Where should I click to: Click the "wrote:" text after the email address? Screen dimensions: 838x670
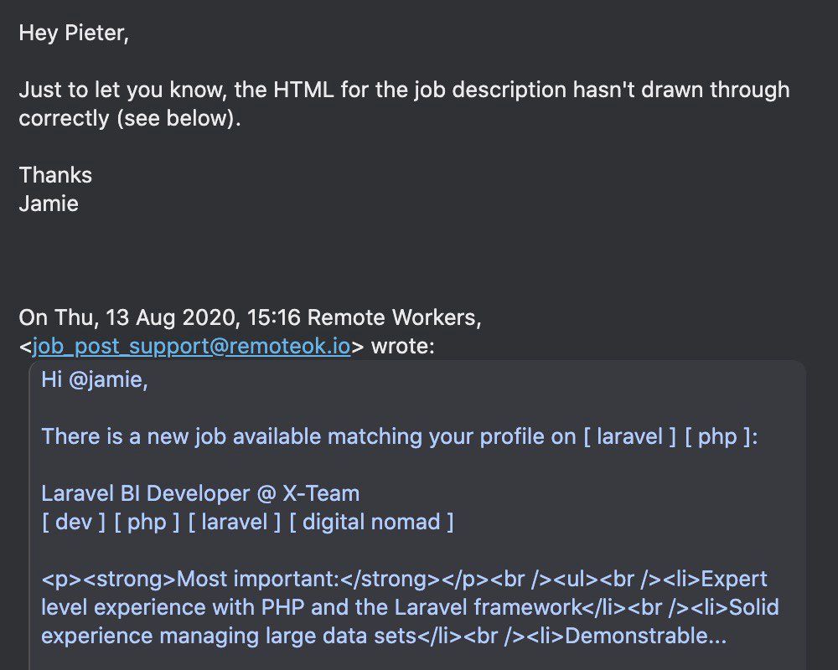click(402, 346)
